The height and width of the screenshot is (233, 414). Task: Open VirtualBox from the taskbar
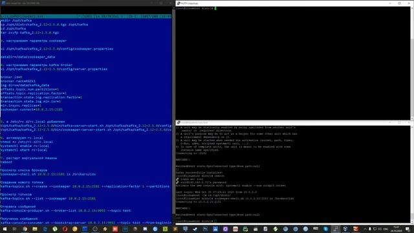click(345, 229)
